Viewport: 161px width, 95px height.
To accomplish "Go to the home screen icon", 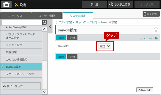I will (x=6, y=4).
